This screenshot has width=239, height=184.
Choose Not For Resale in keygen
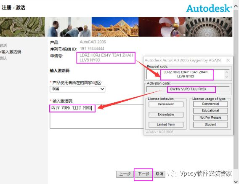point(210,117)
